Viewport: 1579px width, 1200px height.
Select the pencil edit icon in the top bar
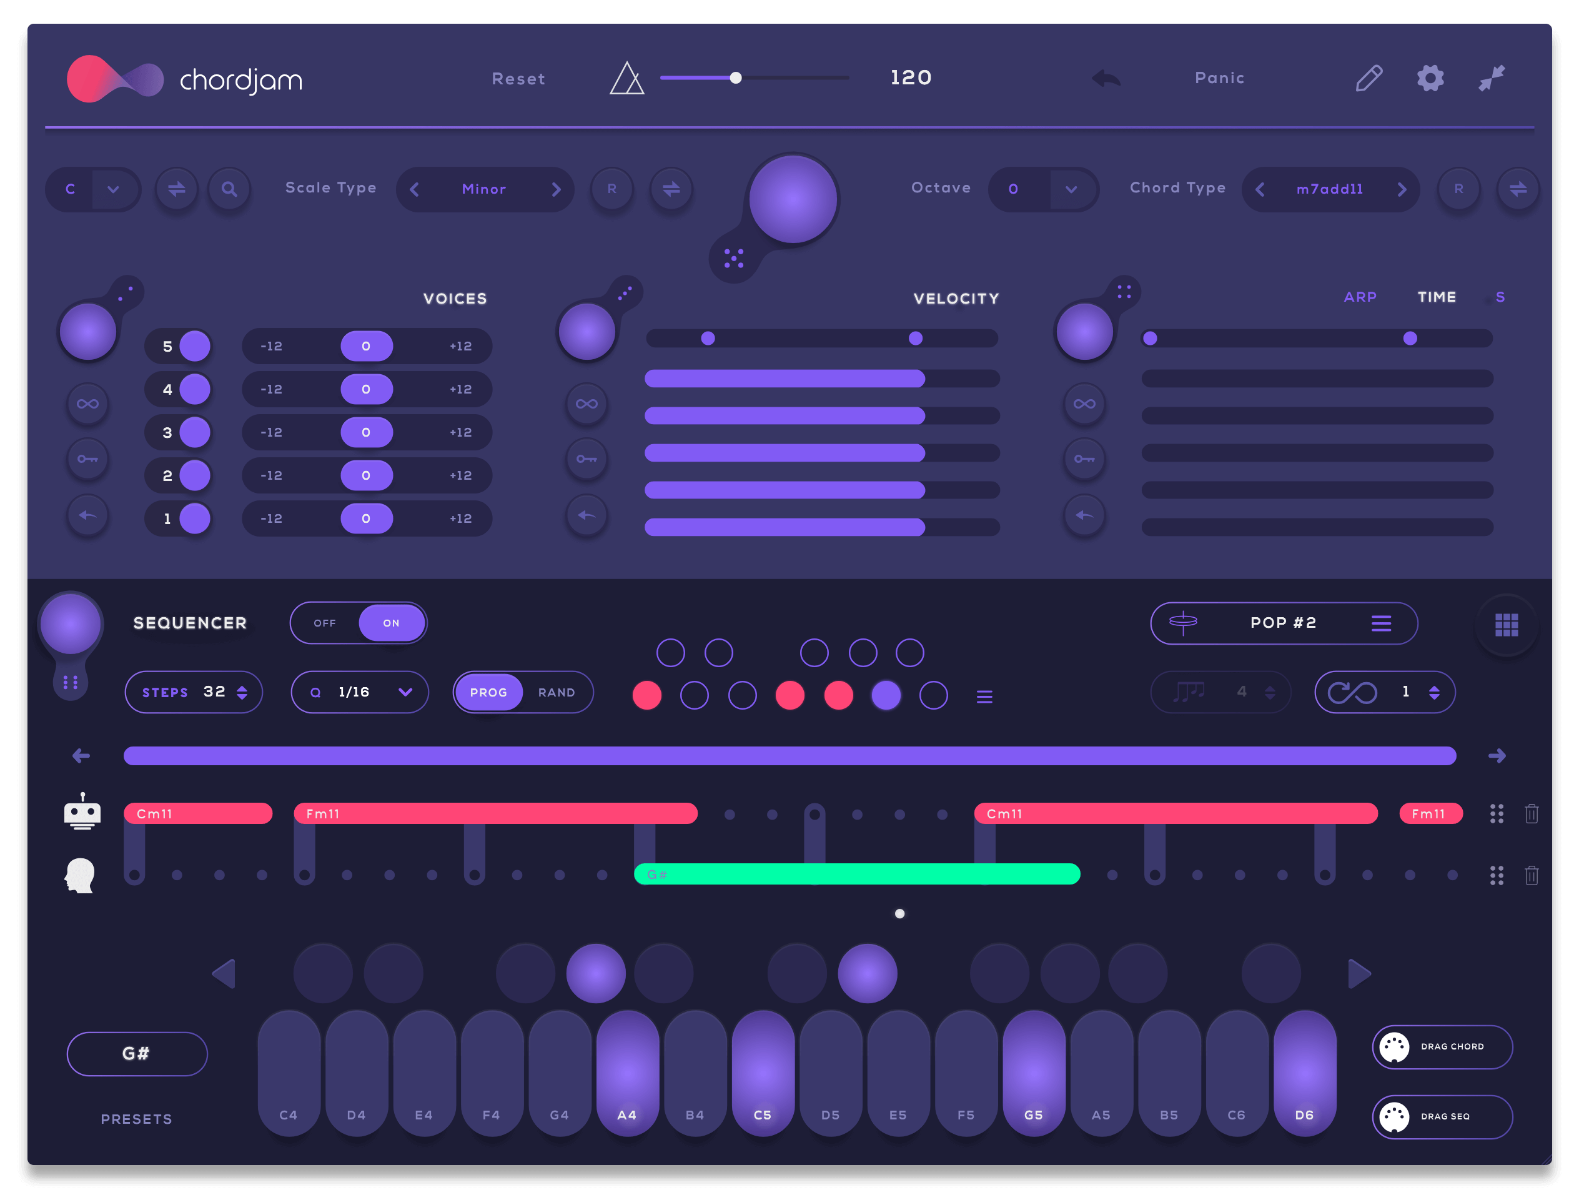coord(1369,79)
